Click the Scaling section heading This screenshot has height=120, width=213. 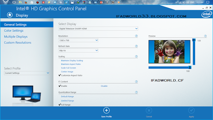62,57
